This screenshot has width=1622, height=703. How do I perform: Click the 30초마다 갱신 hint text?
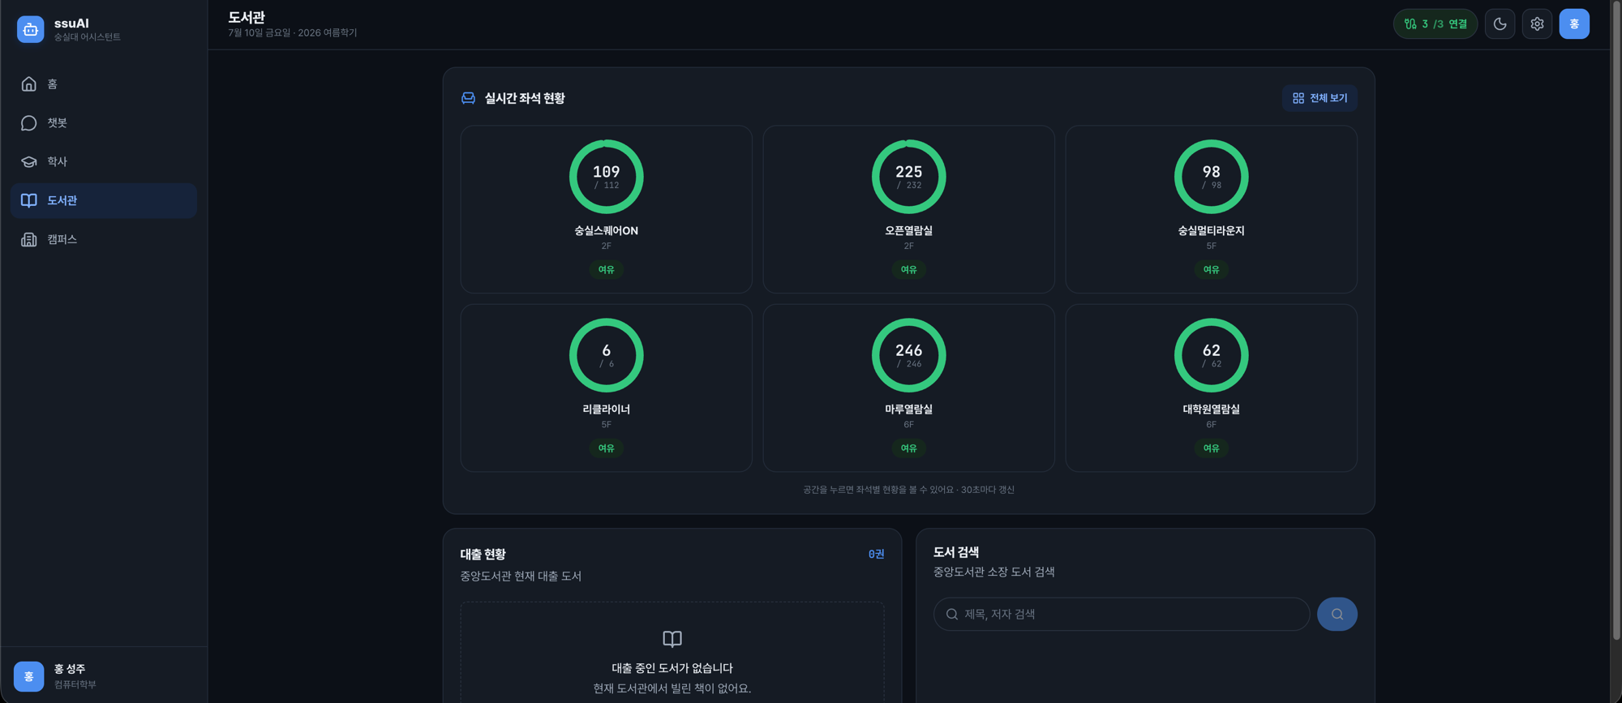(x=987, y=490)
